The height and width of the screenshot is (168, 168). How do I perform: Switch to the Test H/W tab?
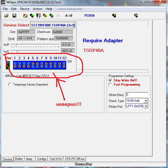coord(56,159)
